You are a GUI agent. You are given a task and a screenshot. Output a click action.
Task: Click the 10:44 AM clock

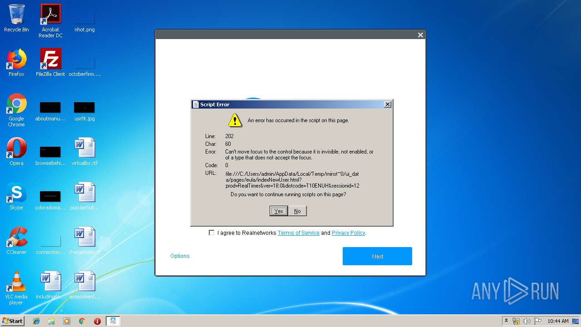pos(558,321)
